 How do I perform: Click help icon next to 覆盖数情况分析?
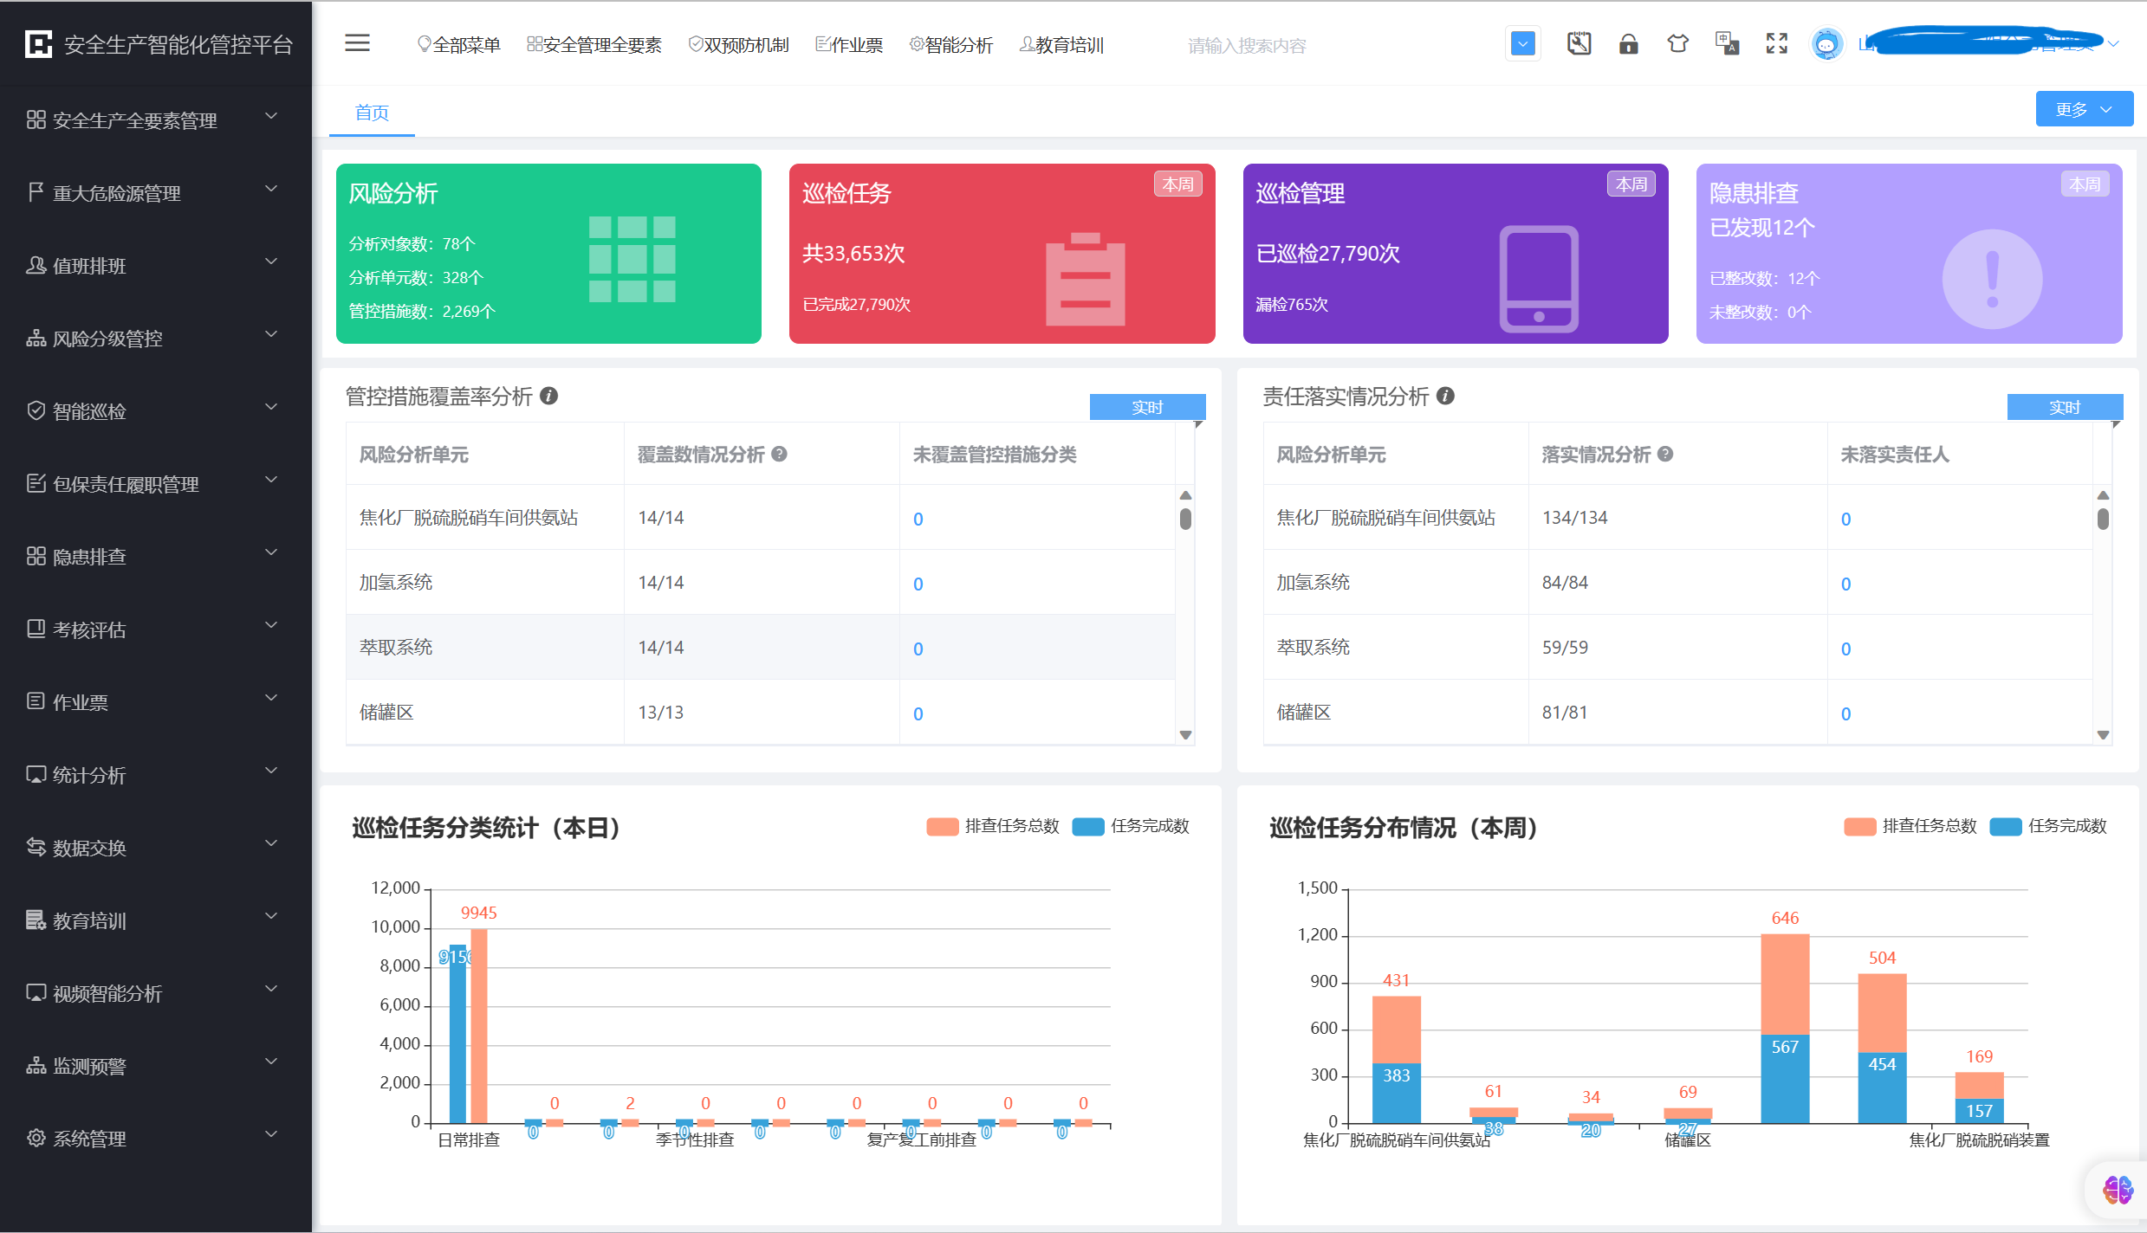[779, 454]
